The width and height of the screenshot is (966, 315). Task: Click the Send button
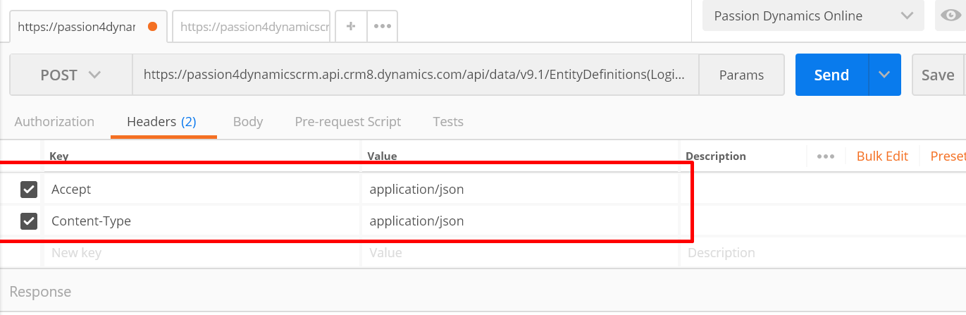[831, 75]
